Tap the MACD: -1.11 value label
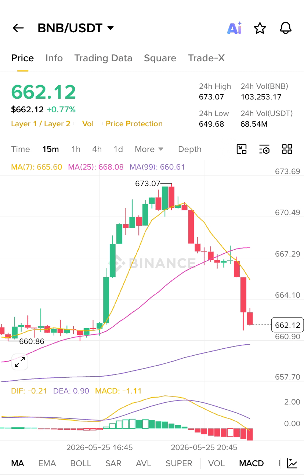Image resolution: width=304 pixels, height=475 pixels. [118, 391]
